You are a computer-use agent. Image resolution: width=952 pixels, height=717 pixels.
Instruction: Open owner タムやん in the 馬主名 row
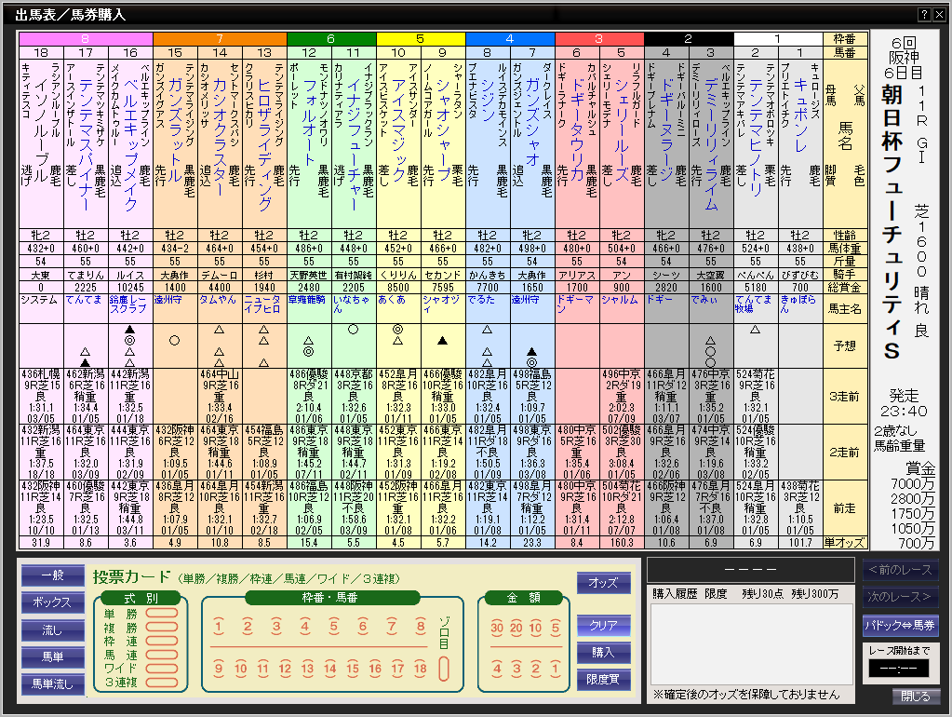pos(218,300)
